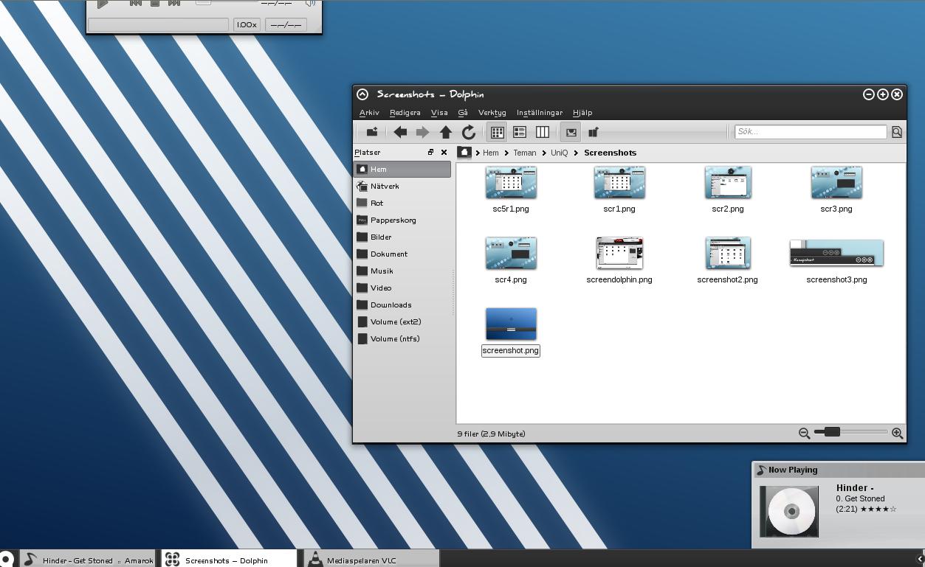Switch to columns view mode
925x567 pixels.
pyautogui.click(x=542, y=132)
